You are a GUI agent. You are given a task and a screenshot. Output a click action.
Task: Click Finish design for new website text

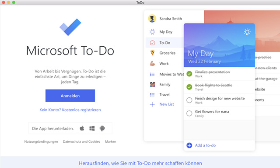(220, 98)
